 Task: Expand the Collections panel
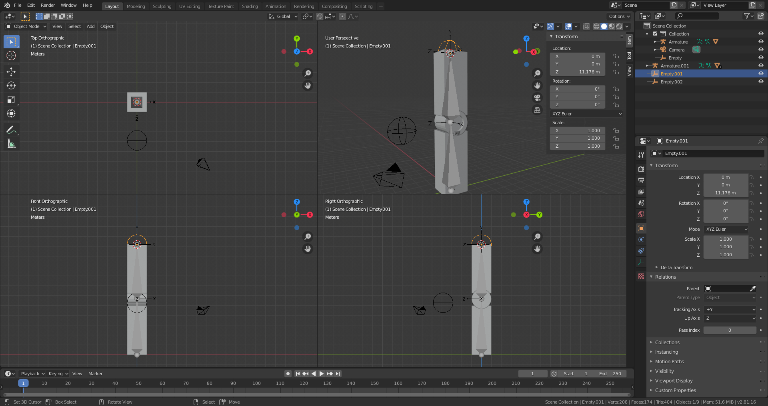pos(667,342)
